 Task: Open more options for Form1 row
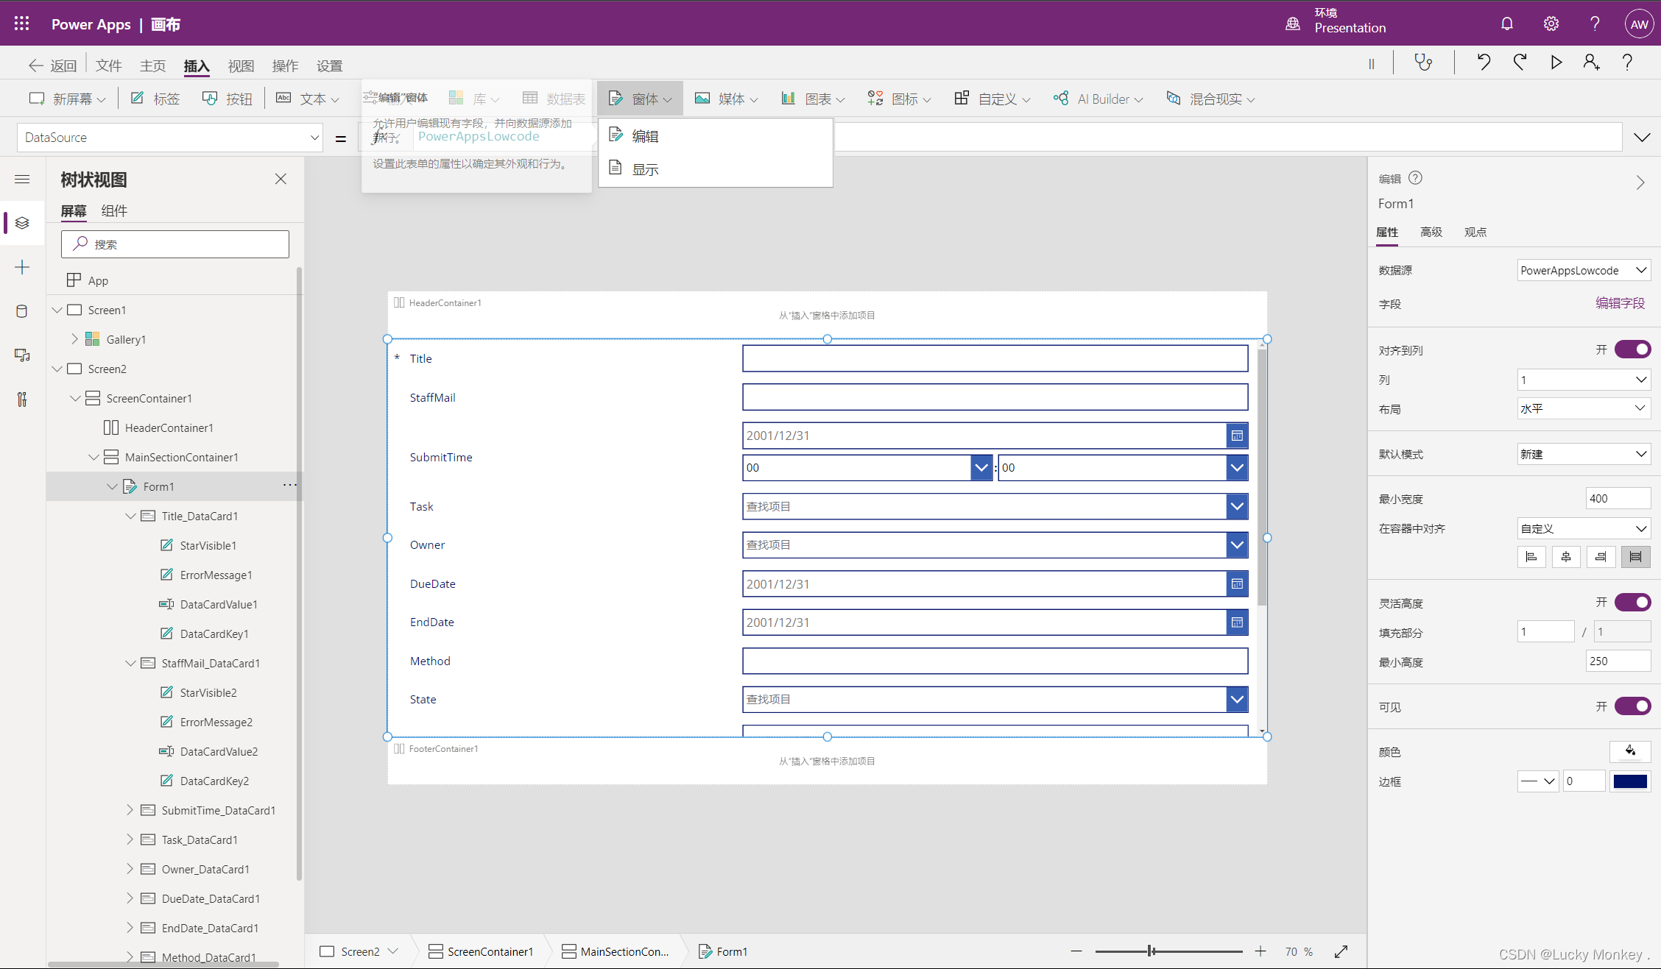tap(290, 485)
